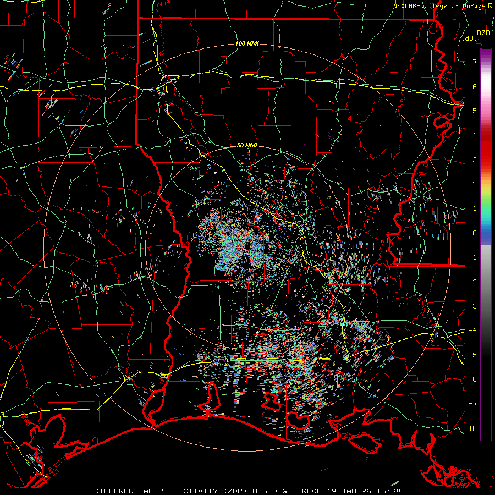Select the -4 value on the color scale
The height and width of the screenshot is (495, 495).
(472, 331)
